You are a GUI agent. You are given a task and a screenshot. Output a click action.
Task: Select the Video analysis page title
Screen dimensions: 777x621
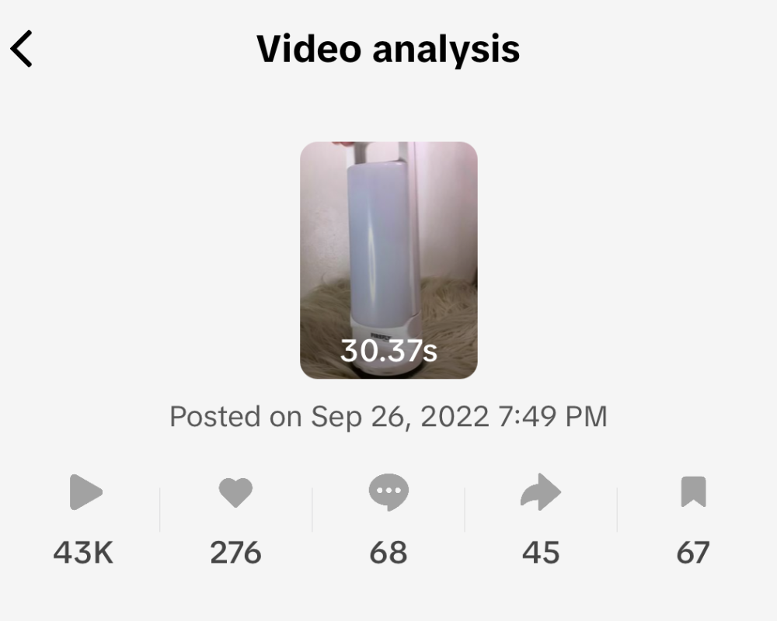(388, 50)
